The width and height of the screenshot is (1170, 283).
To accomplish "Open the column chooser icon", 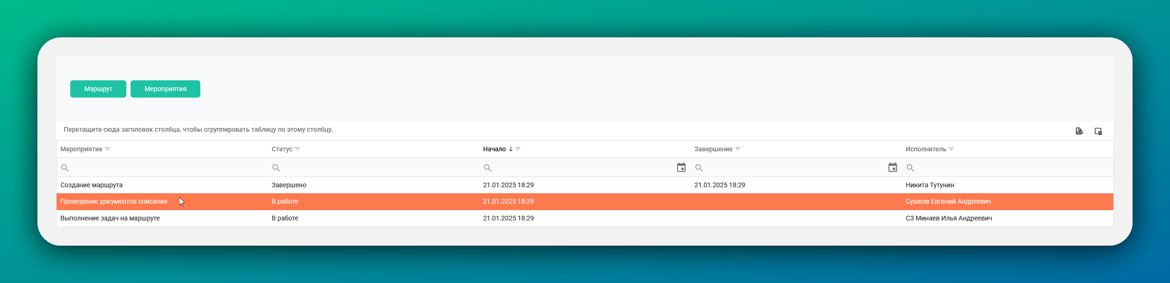I will pos(1098,131).
